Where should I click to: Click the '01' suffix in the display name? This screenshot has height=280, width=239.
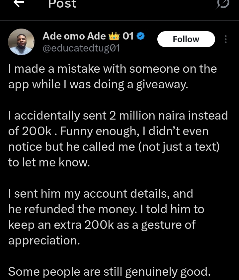tap(128, 36)
